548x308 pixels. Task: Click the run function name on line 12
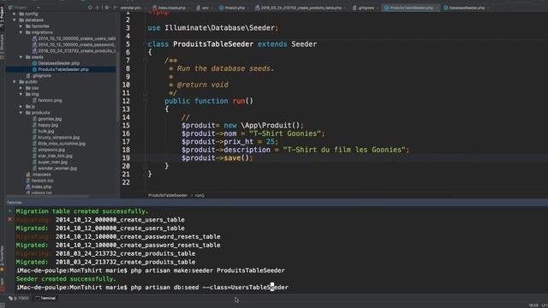[239, 101]
